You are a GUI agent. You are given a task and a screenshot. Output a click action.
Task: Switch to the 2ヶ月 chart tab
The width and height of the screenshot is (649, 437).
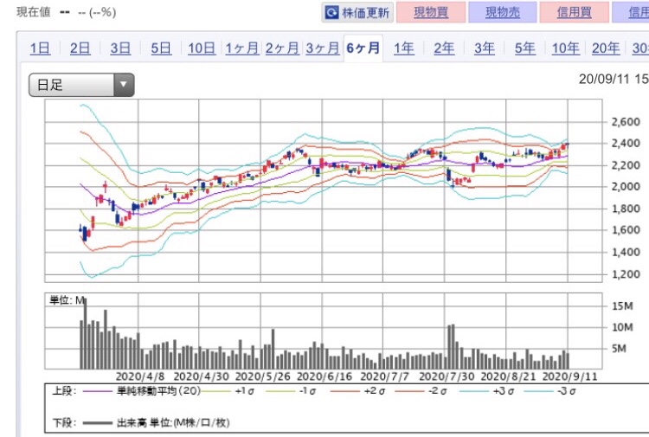282,48
